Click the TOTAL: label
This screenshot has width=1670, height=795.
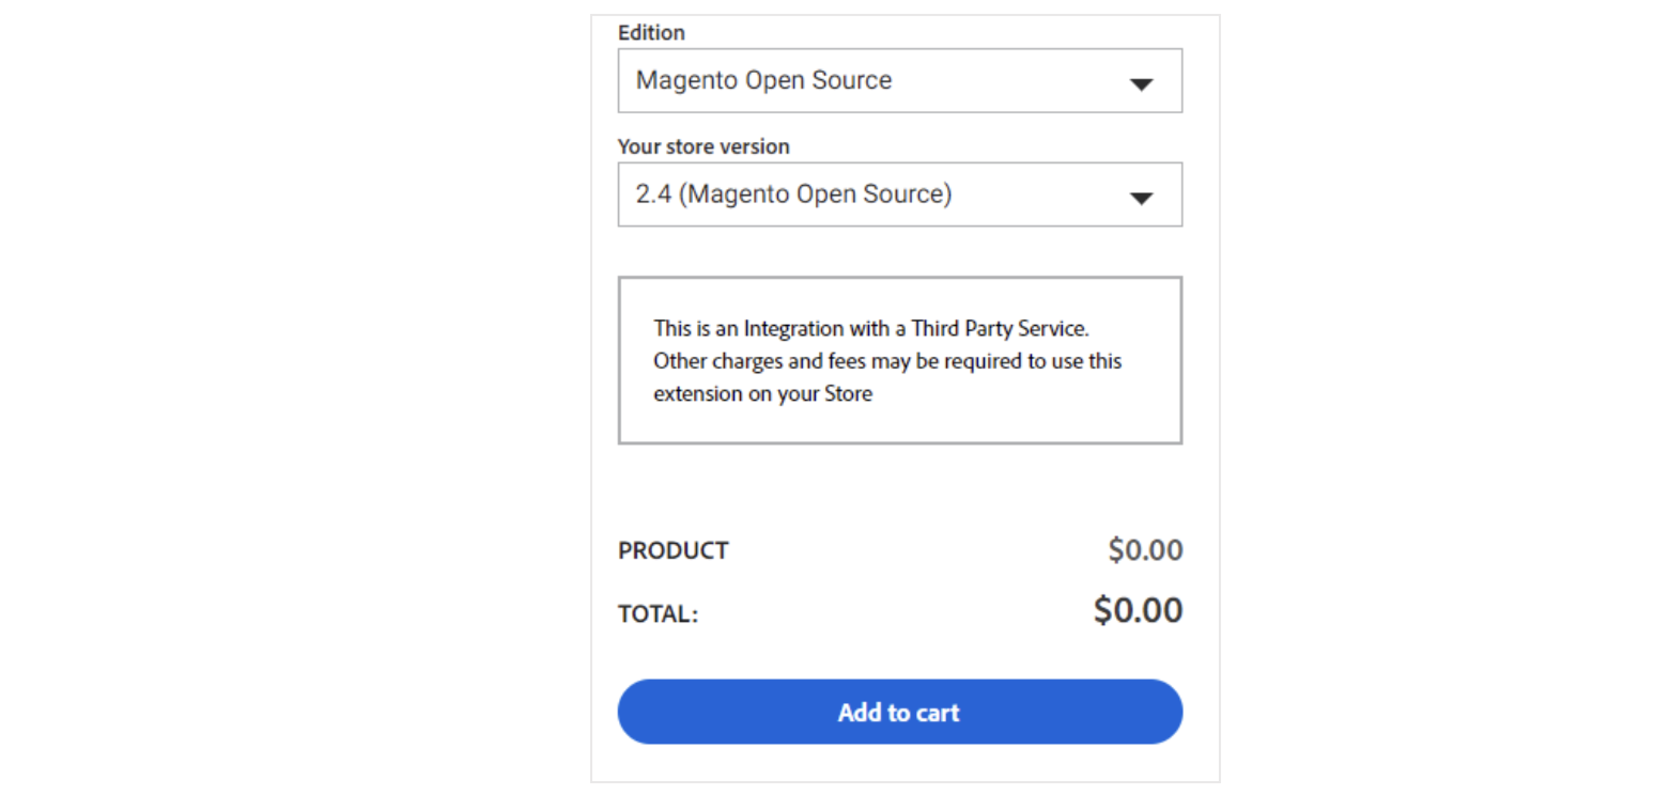658,613
